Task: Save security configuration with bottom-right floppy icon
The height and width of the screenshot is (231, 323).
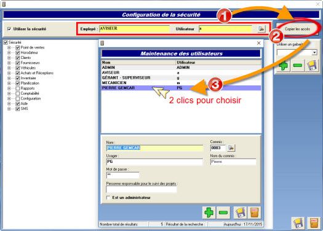Action: (x=298, y=223)
